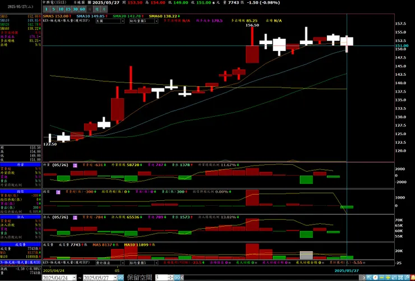Open the red alert bell icon
This screenshot has width=415, height=281.
click(413, 278)
